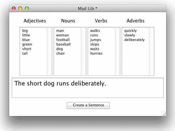Close the Mad Lib window
This screenshot has height=131, width=175.
(14, 8)
